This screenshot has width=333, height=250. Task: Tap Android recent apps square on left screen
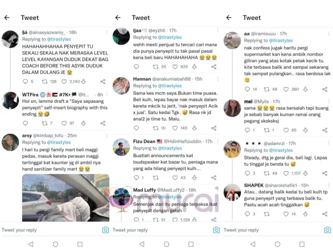pos(80,244)
